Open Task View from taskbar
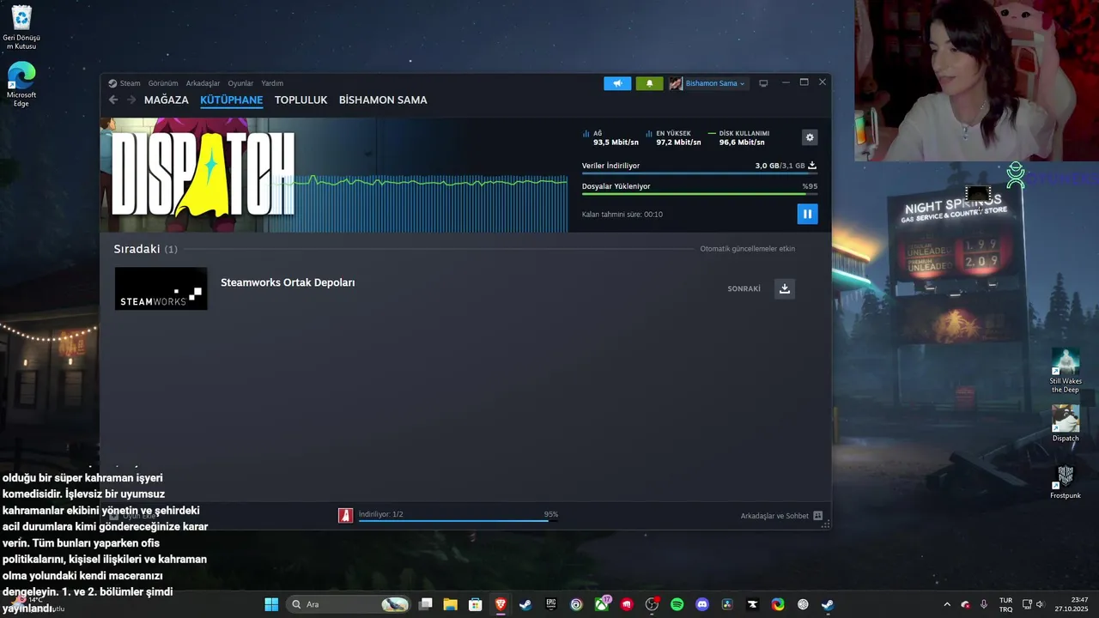Viewport: 1099px width, 618px height. click(425, 604)
